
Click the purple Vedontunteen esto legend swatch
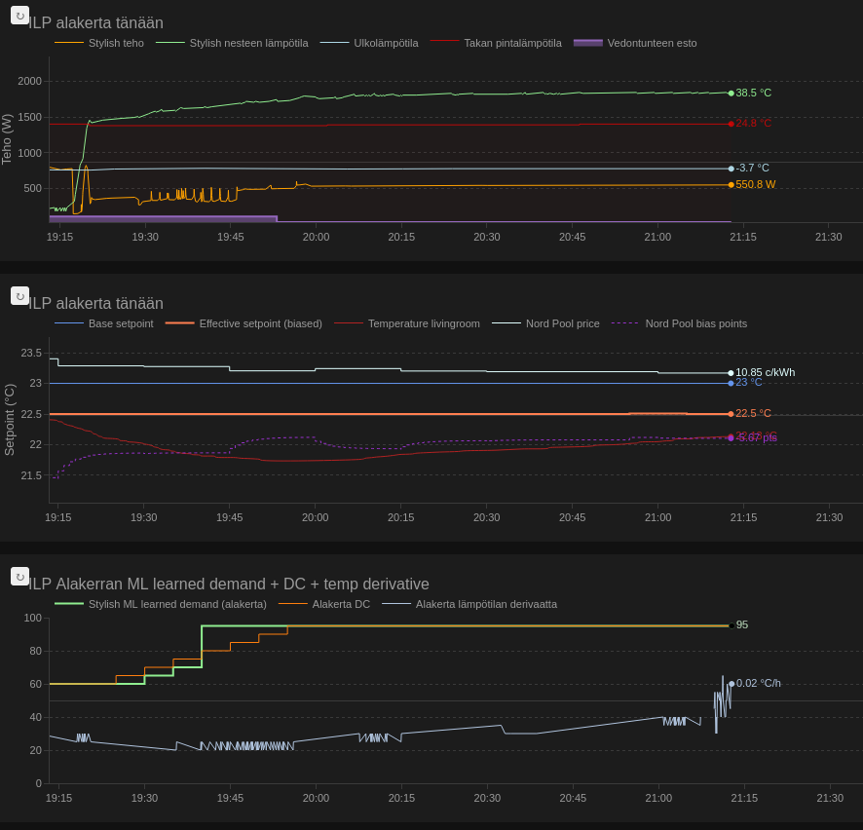pos(588,43)
